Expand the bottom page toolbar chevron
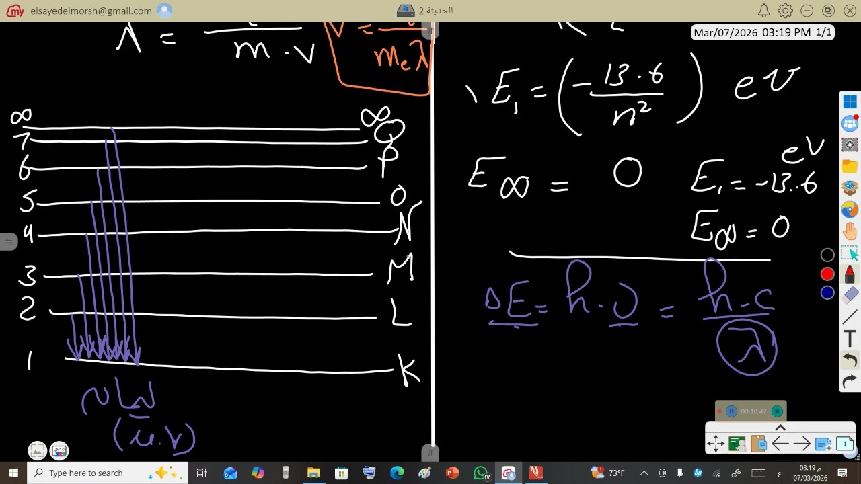Viewport: 861px width, 484px height. [x=780, y=428]
